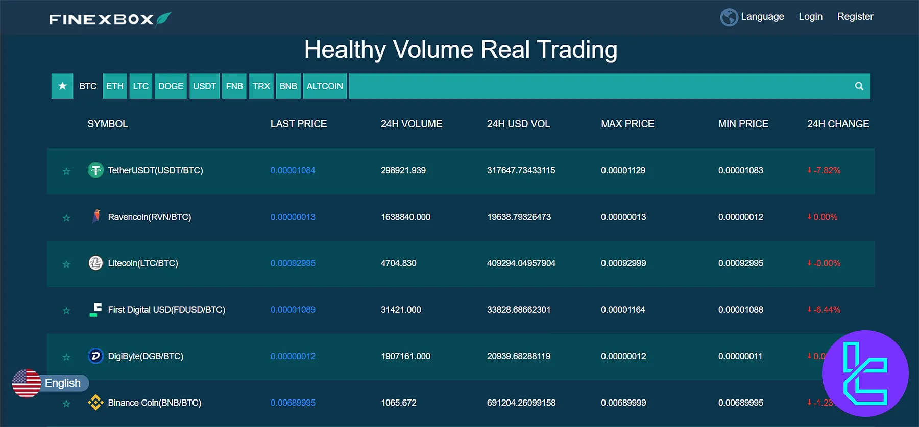The width and height of the screenshot is (919, 427).
Task: Click the Ravencoin logo icon
Action: pyautogui.click(x=95, y=217)
